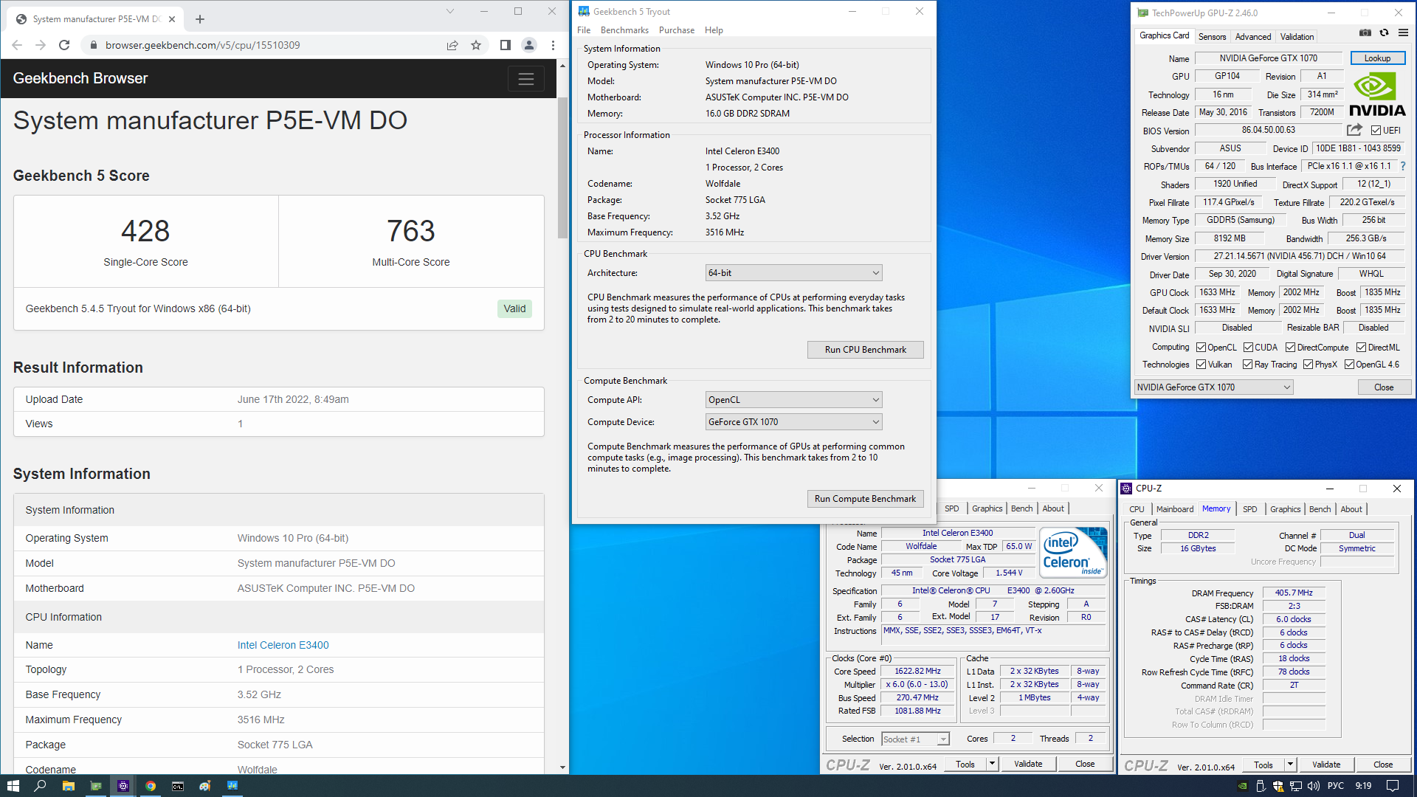Click the Paint taskbar icon
Viewport: 1417px width, 797px height.
coord(205,786)
